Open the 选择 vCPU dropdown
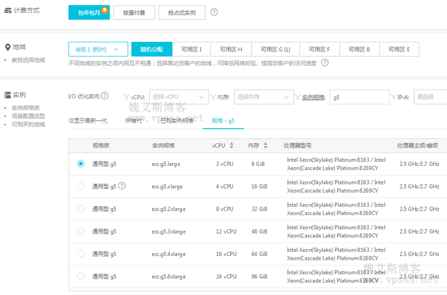This screenshot has height=295, width=447. (x=179, y=97)
